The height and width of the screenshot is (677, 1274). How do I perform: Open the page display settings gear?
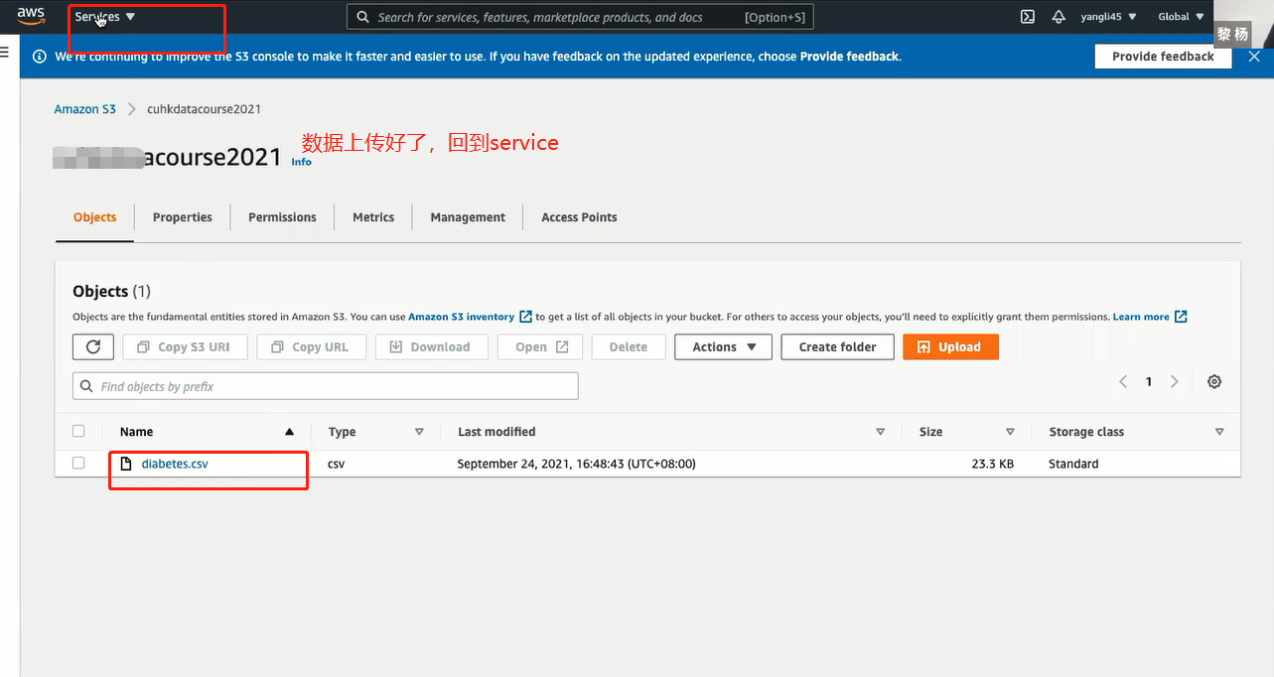tap(1213, 381)
